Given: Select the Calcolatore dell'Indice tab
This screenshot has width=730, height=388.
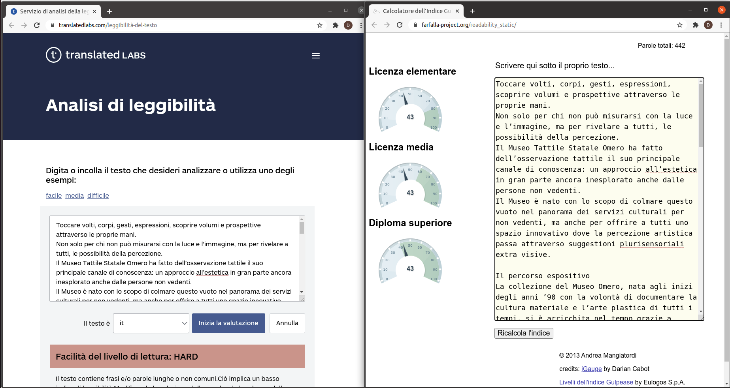Looking at the screenshot, I should (x=415, y=11).
